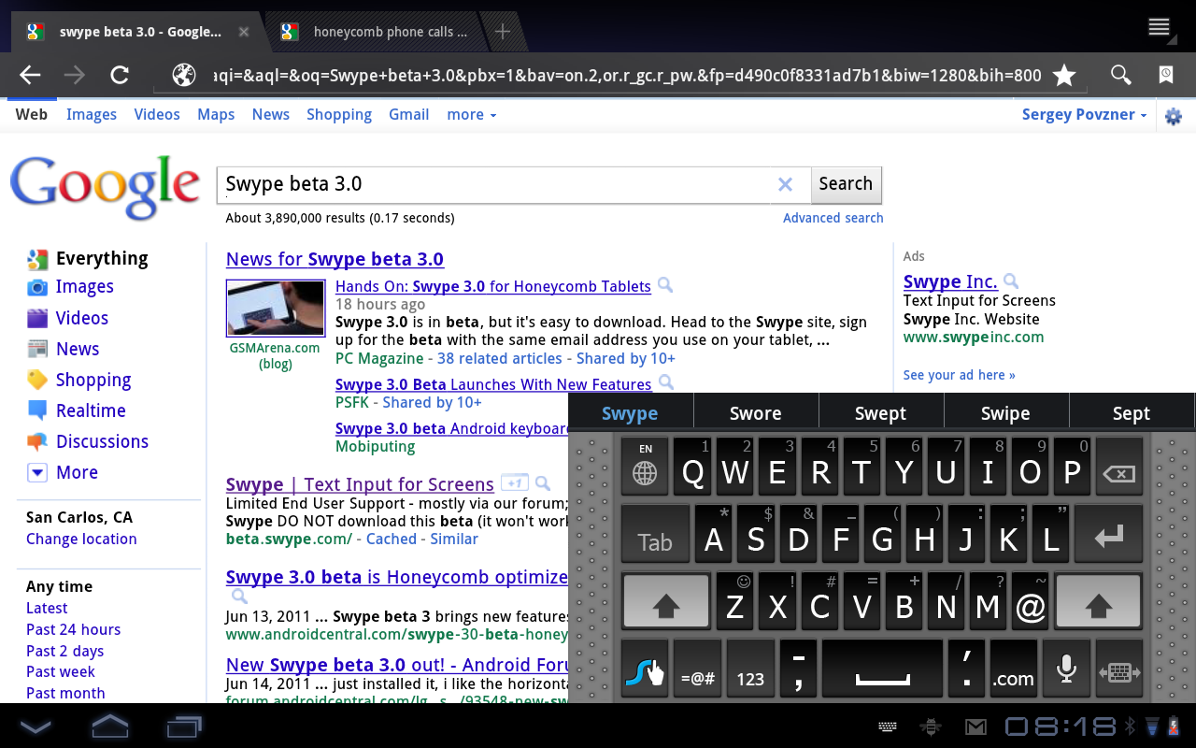1196x748 pixels.
Task: Open the system clock showing 08:18
Action: click(x=1061, y=726)
